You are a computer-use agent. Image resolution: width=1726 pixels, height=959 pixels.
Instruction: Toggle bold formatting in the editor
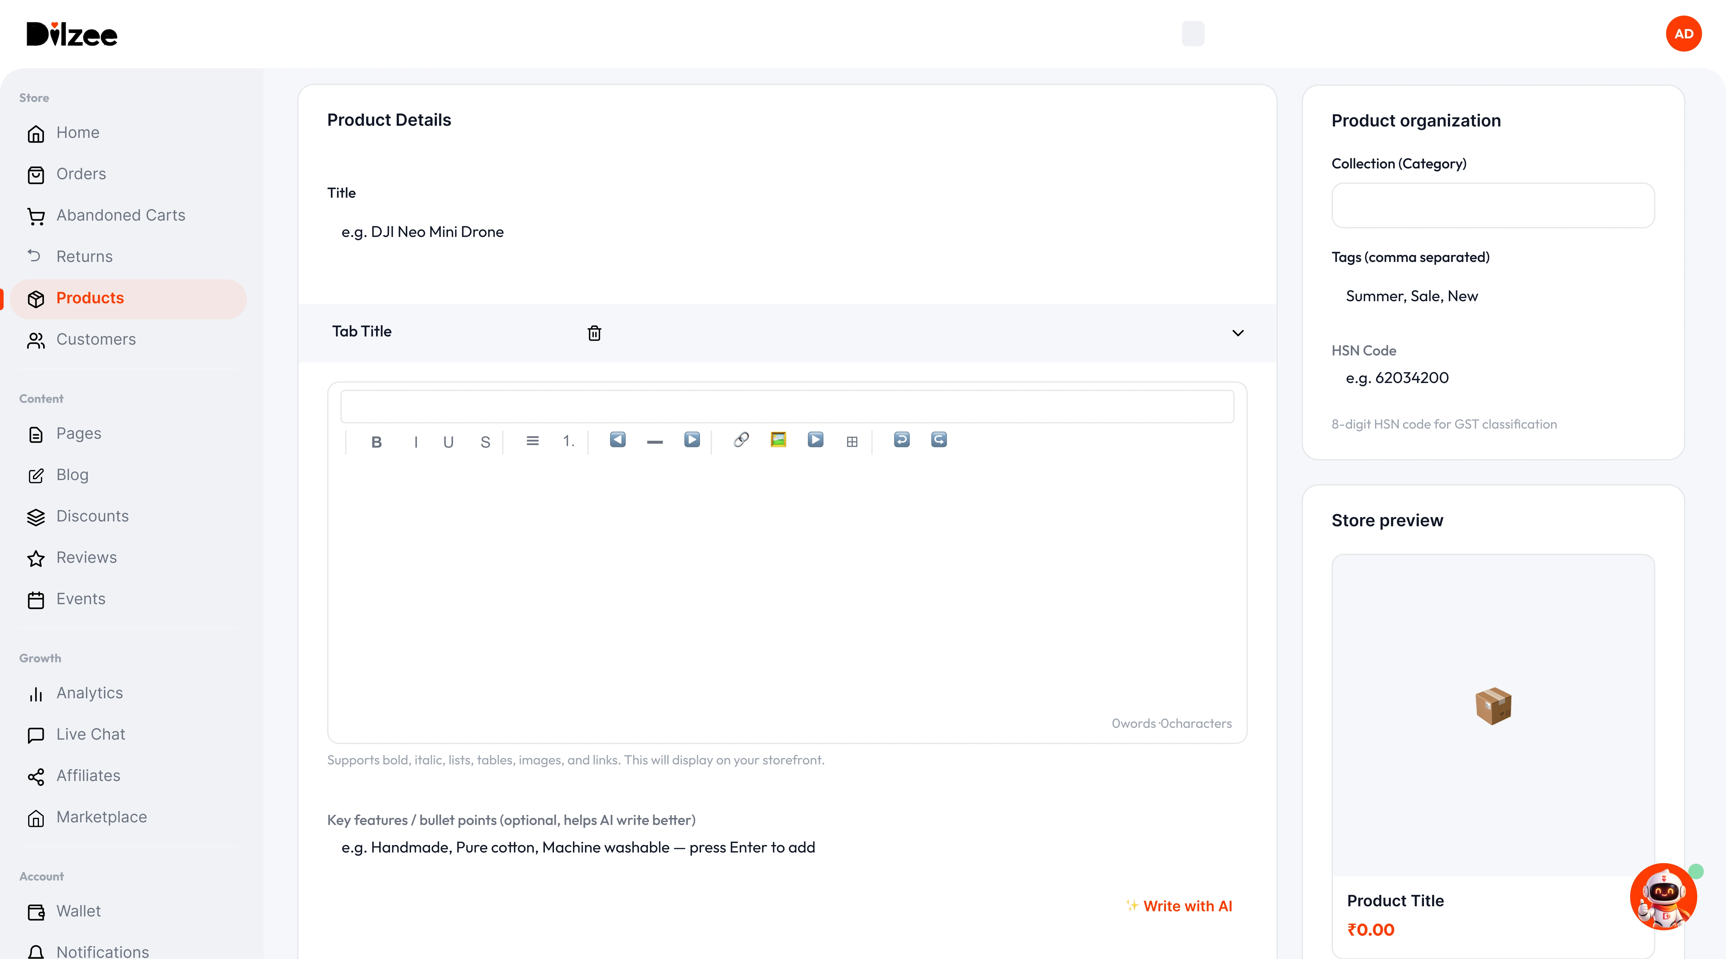pyautogui.click(x=377, y=442)
